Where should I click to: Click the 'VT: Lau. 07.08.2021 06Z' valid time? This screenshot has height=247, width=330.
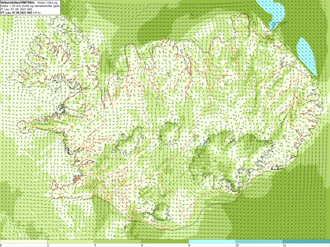pos(16,13)
